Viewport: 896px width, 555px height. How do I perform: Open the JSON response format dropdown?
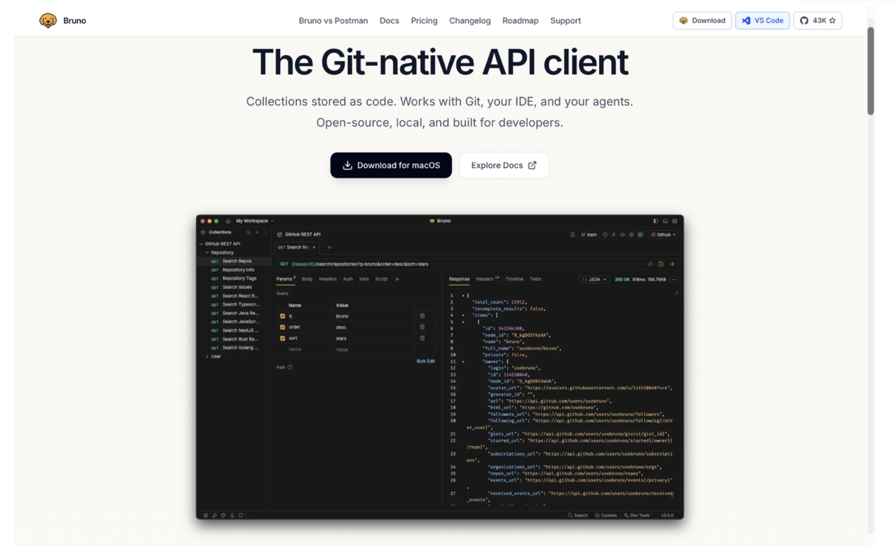(594, 280)
